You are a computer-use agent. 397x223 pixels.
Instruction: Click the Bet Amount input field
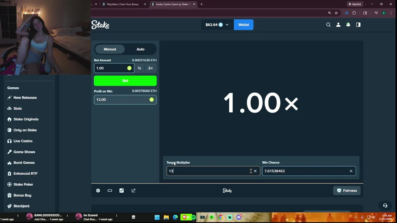tap(114, 68)
